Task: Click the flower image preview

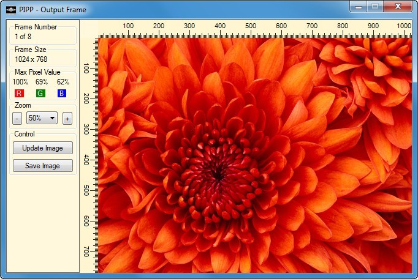Action: (255, 155)
